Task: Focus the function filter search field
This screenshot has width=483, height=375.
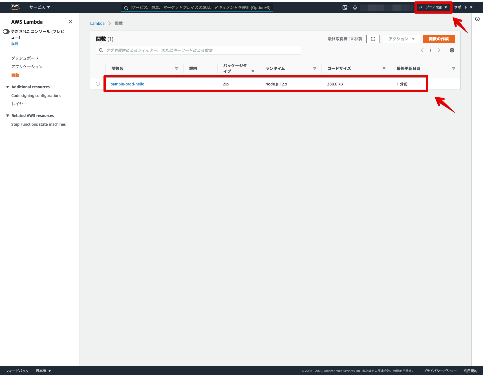Action: (x=199, y=50)
